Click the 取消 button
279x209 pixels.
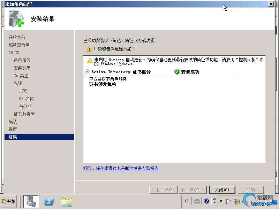coord(251,190)
